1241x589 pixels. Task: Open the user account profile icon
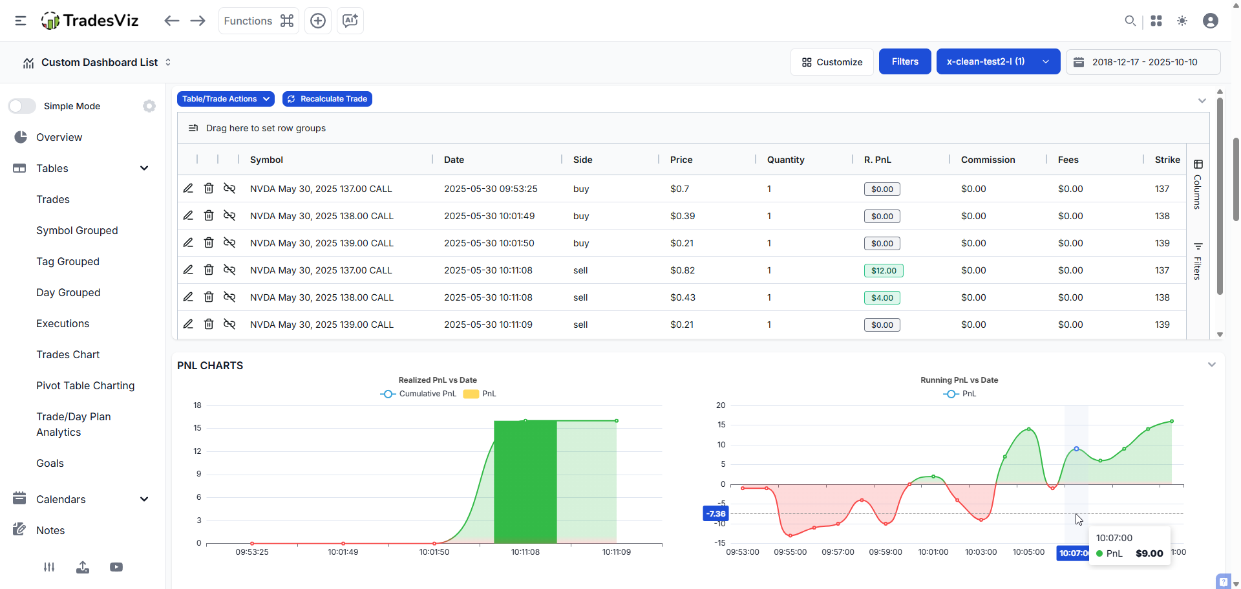[1211, 21]
